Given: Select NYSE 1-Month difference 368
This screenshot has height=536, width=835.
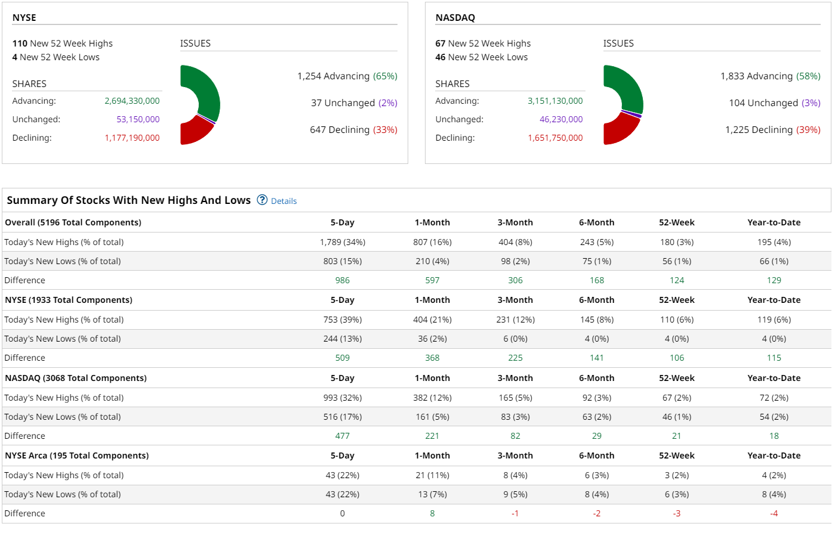Looking at the screenshot, I should tap(432, 358).
